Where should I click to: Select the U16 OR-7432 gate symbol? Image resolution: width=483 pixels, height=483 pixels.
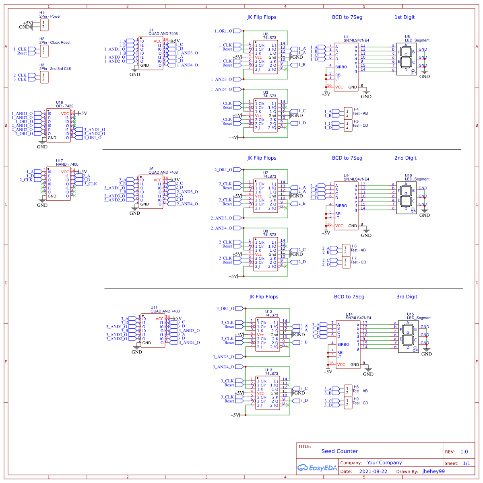pos(58,125)
